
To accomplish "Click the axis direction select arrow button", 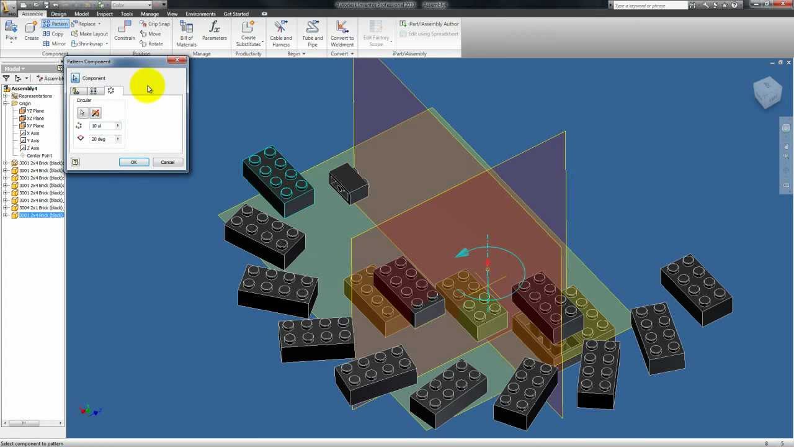I will tap(82, 112).
